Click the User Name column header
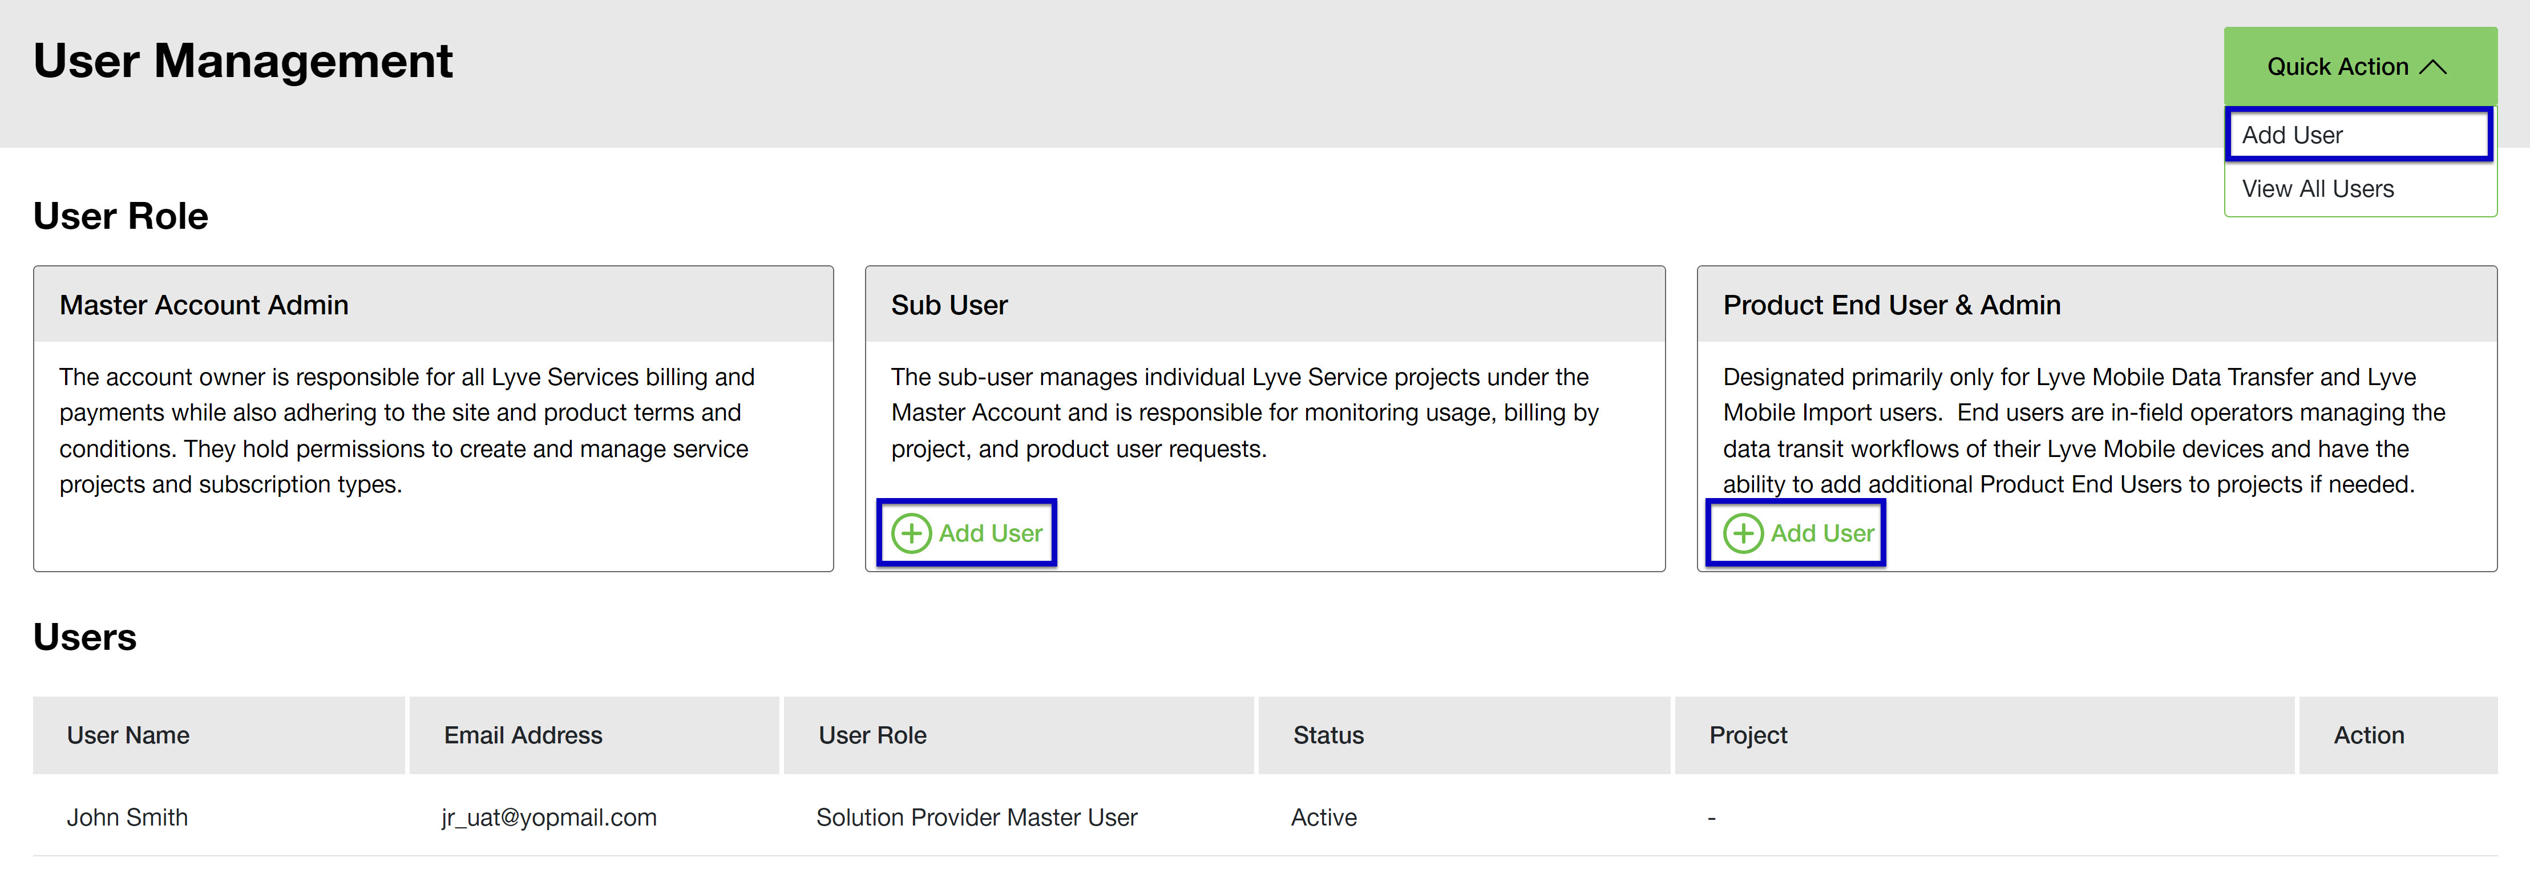This screenshot has width=2530, height=886. (x=128, y=735)
